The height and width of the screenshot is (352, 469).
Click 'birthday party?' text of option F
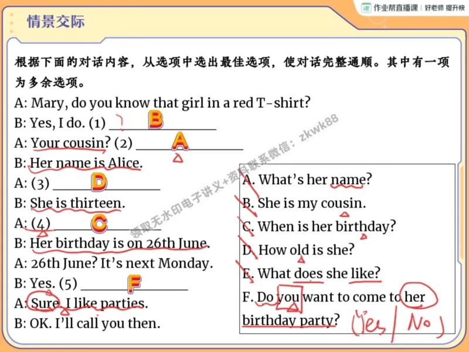(x=291, y=320)
